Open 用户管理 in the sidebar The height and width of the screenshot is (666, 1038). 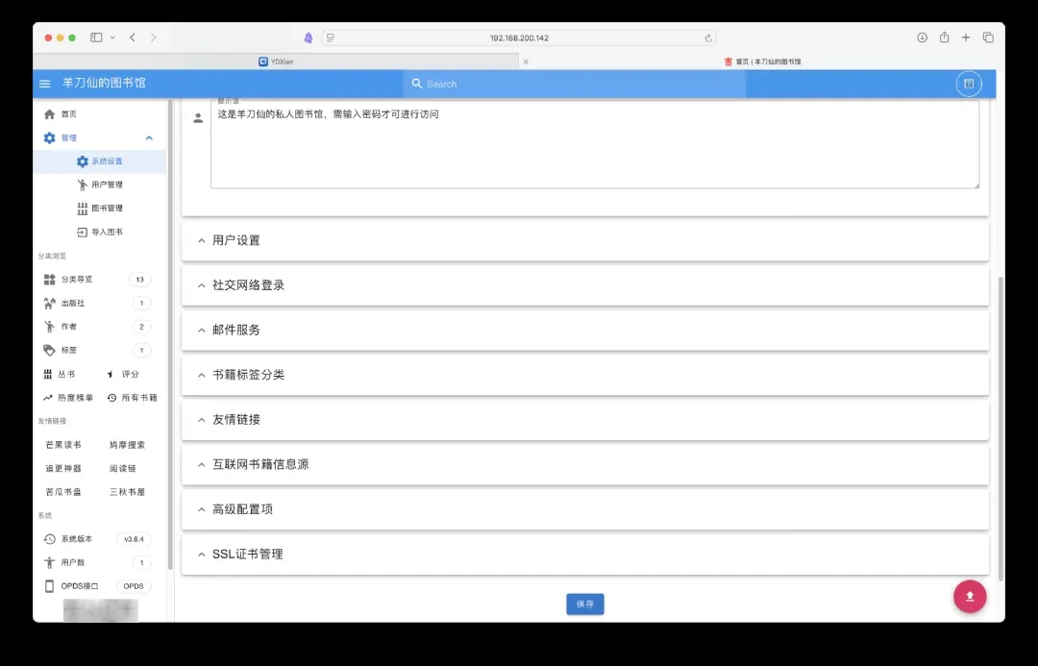tap(106, 185)
